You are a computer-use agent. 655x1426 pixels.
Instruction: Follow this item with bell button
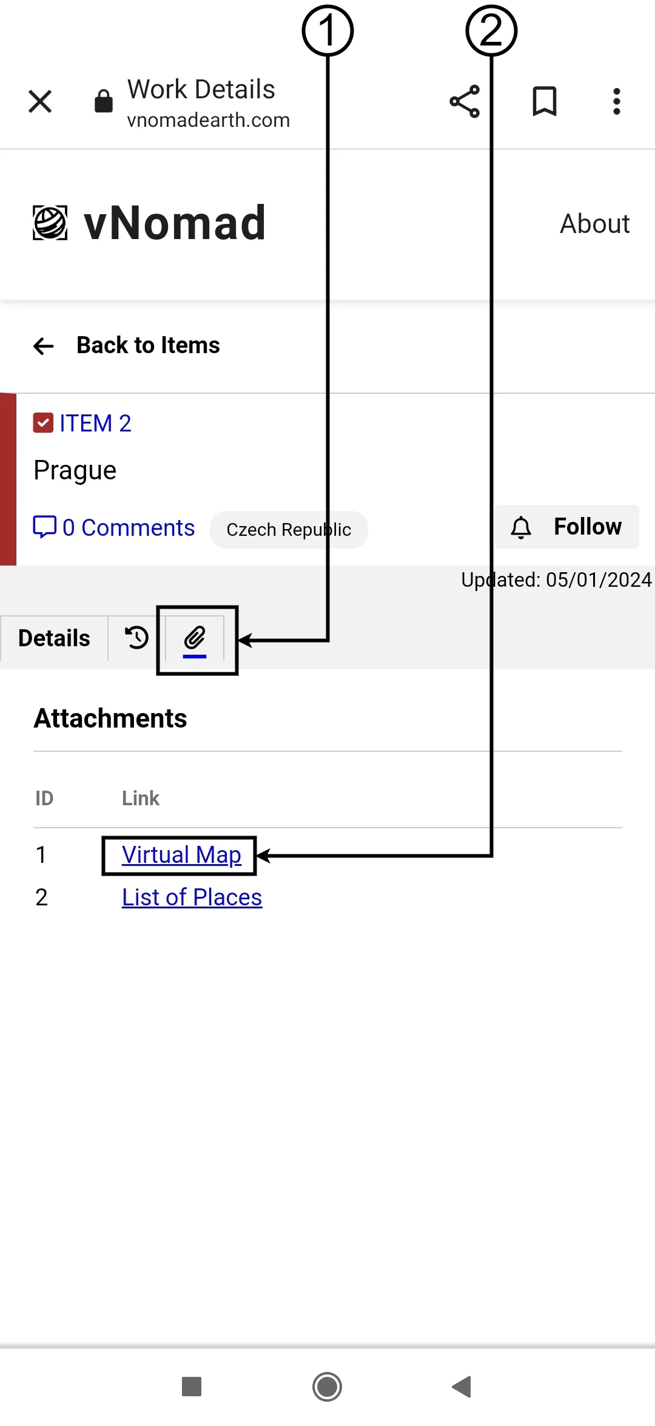(x=566, y=527)
